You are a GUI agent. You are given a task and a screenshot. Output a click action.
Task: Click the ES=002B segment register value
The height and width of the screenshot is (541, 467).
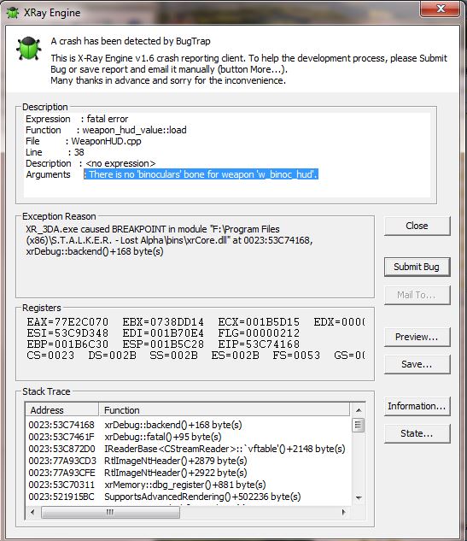click(235, 356)
